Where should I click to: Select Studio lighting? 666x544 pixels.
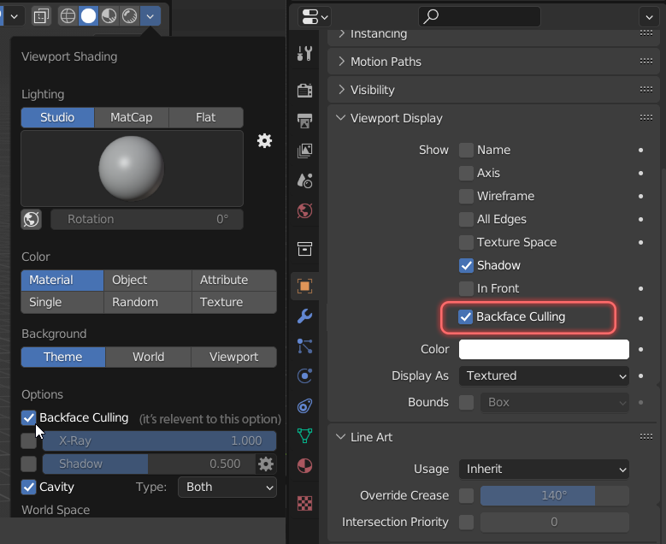(x=57, y=117)
